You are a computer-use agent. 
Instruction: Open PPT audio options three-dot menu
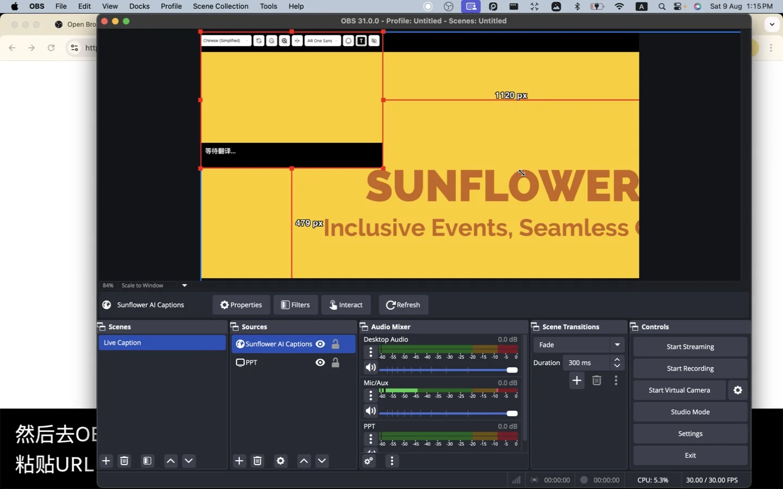click(x=371, y=439)
